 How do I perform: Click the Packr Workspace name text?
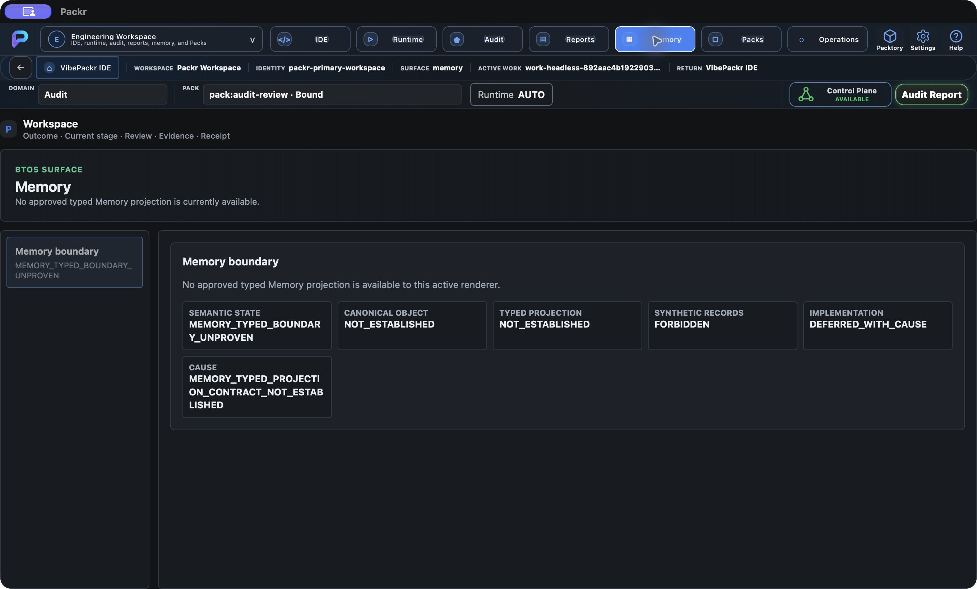coord(209,68)
